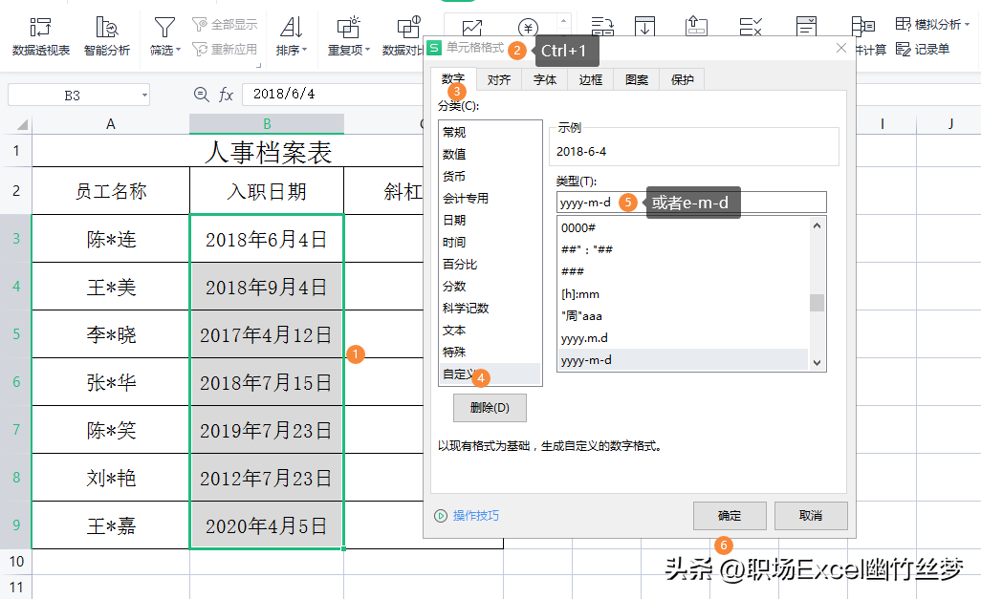The height and width of the screenshot is (599, 981).
Task: Click the cell 2020年4月5日
Action: click(267, 525)
